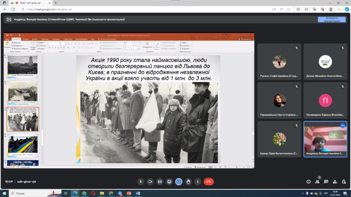351x197 pixels.
Task: Open the chat with everyone panel
Action: [x=326, y=182]
